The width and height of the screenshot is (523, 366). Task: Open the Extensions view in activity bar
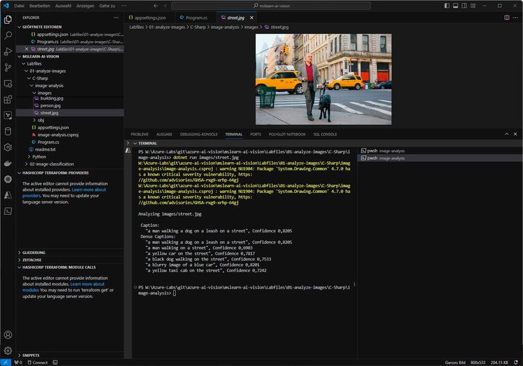click(x=8, y=100)
